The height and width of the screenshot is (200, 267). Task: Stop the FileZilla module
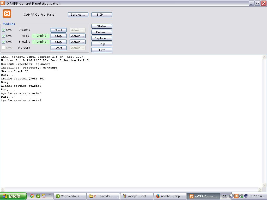58,42
